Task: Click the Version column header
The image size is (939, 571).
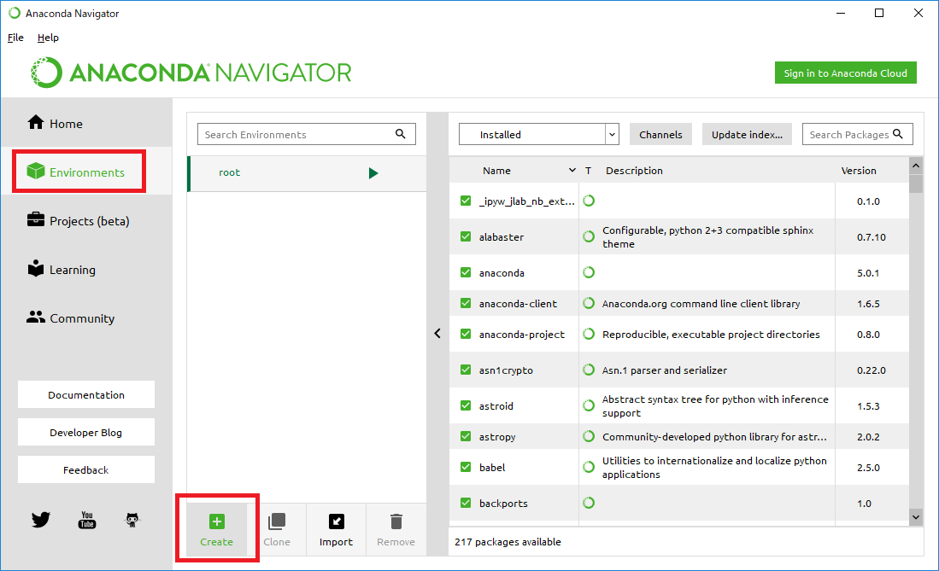Action: [x=858, y=171]
